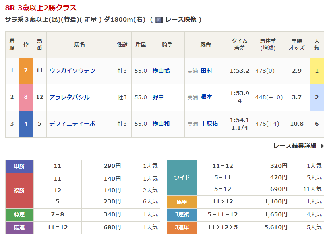Image resolution: width=331 pixels, height=238 pixels.
Task: Open trainer 根本 stable link
Action: pyautogui.click(x=206, y=97)
